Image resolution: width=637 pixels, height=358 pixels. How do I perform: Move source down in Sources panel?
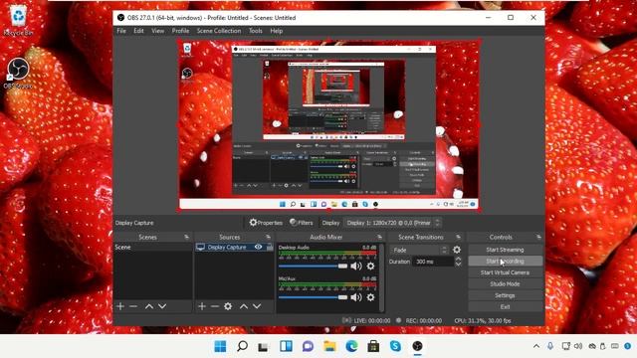coord(257,306)
